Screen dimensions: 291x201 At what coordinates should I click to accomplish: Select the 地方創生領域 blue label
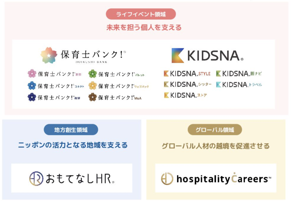(x=71, y=130)
